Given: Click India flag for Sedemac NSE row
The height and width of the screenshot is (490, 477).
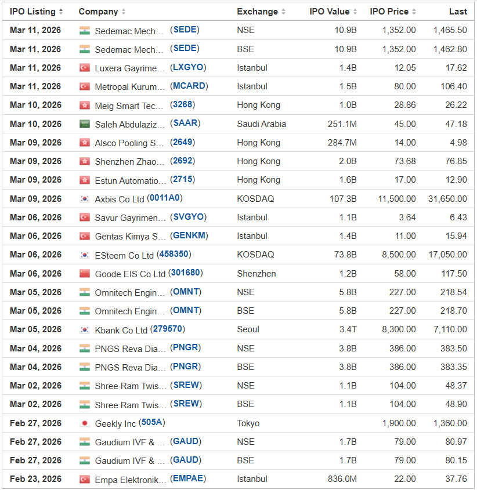Looking at the screenshot, I should click(85, 31).
